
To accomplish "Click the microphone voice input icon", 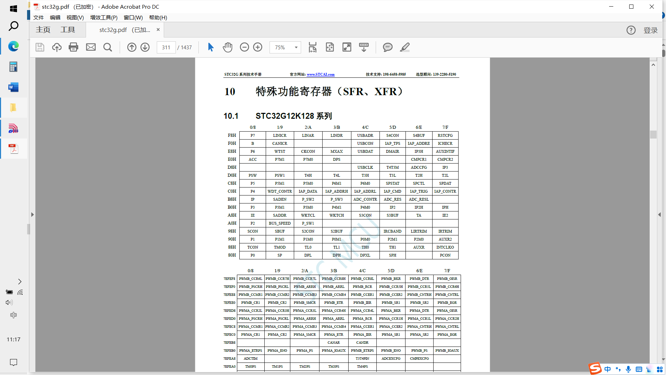I will click(x=628, y=369).
